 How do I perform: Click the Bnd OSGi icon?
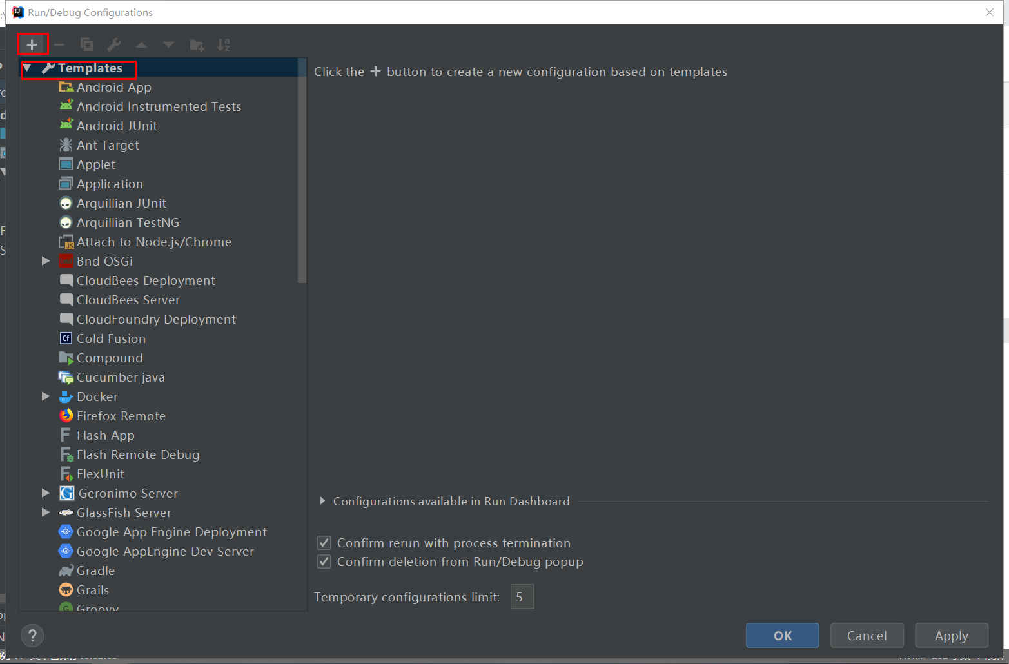66,261
